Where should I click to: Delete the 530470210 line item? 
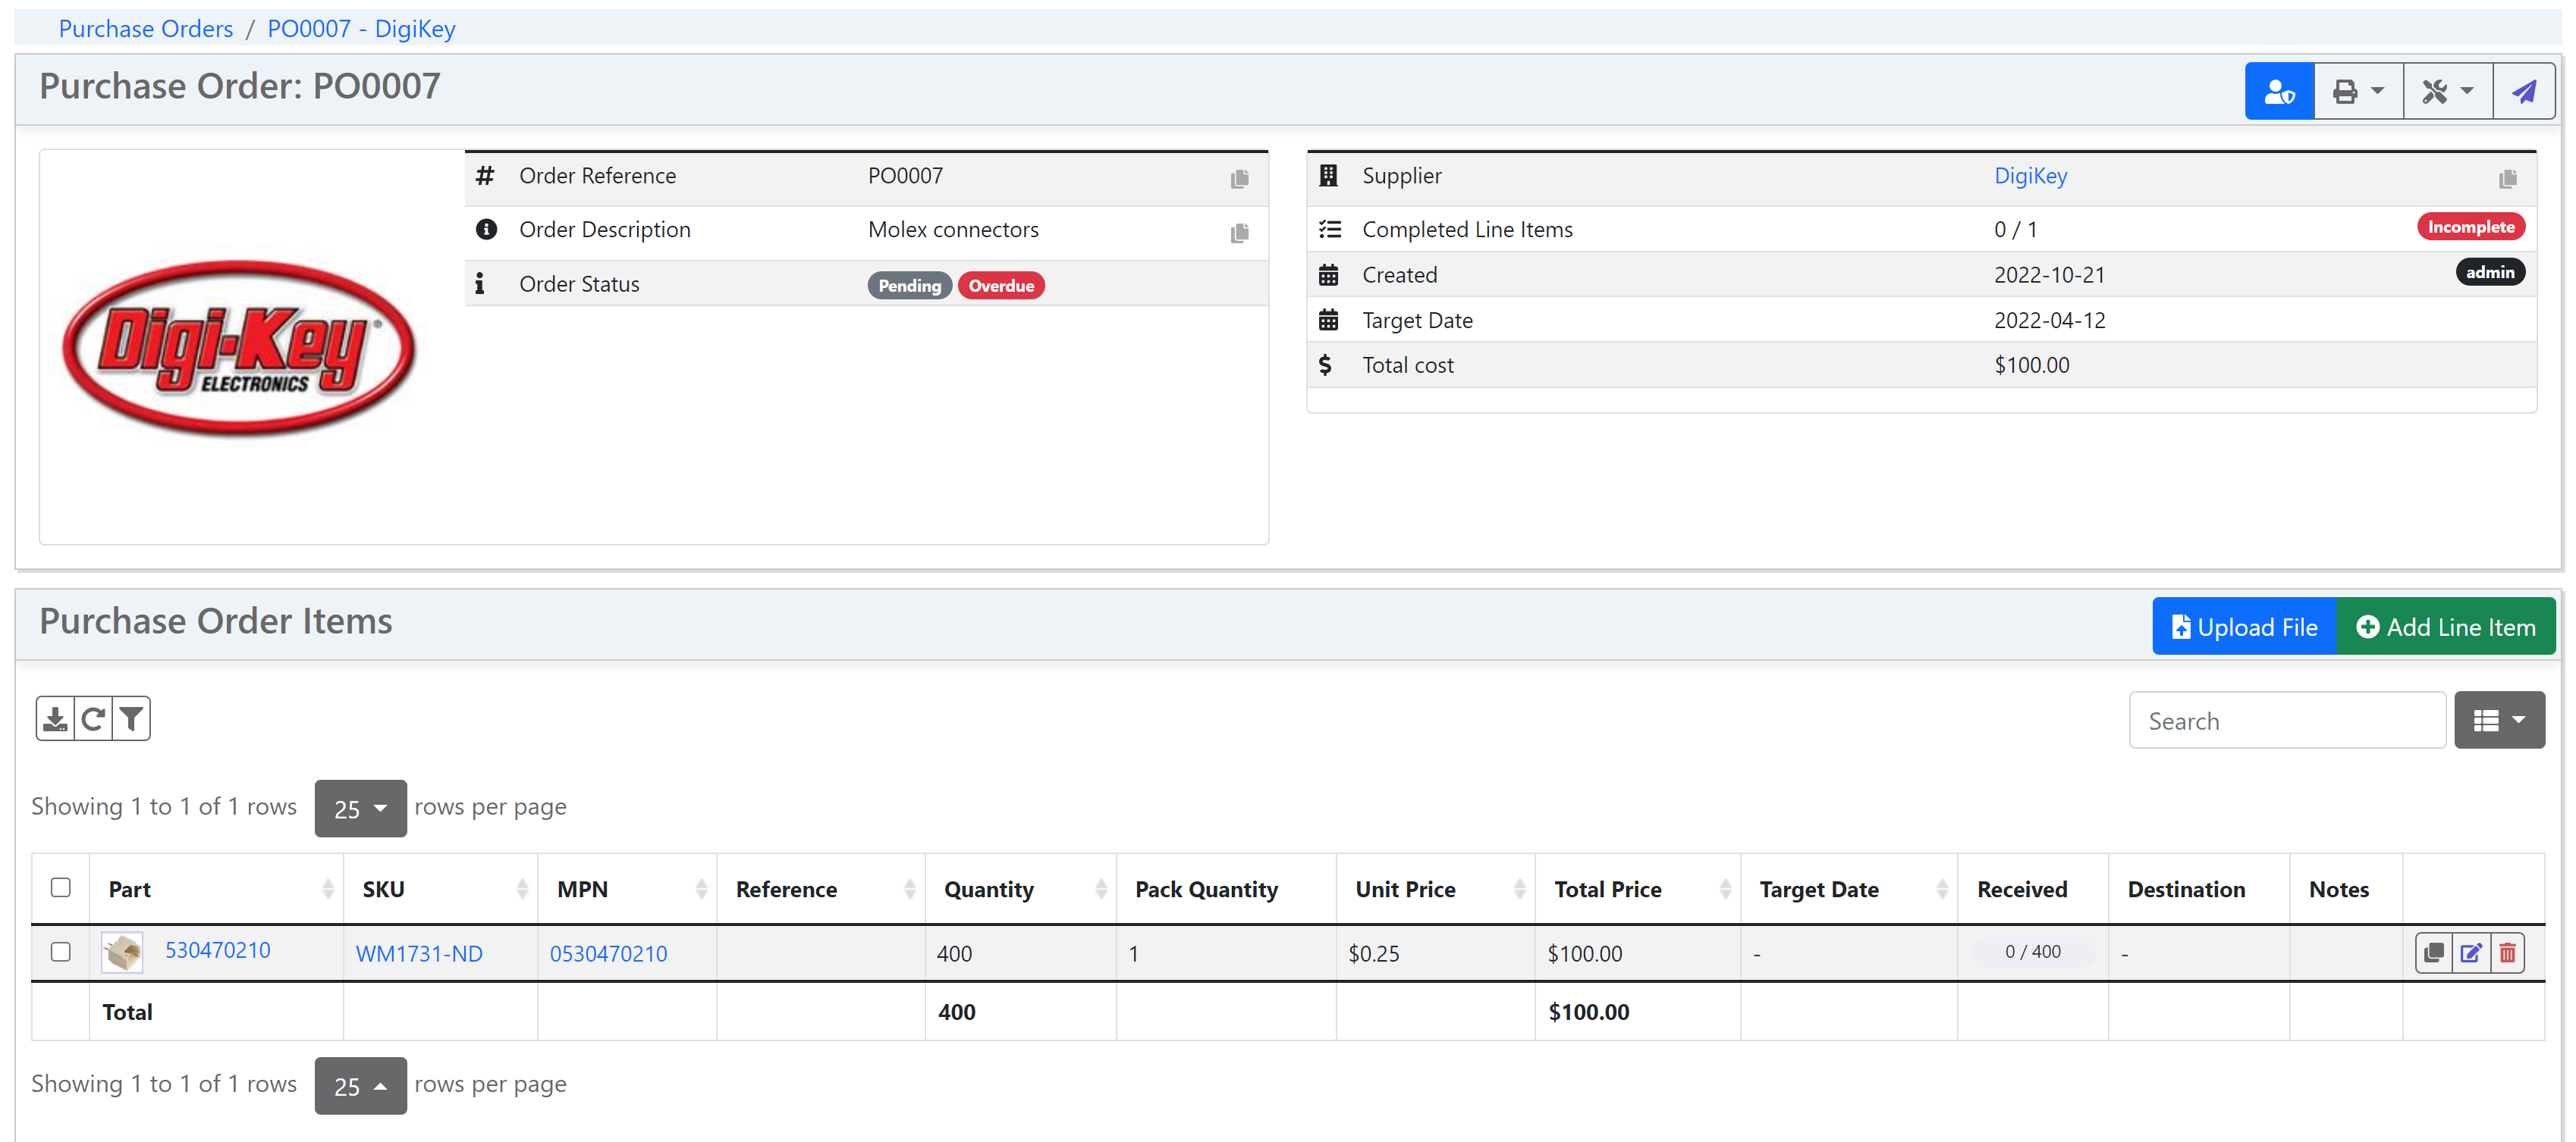(x=2507, y=952)
